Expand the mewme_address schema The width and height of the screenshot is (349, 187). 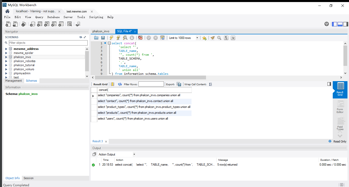click(6, 49)
